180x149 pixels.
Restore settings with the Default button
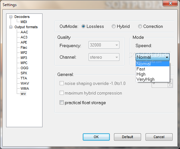(x=128, y=137)
